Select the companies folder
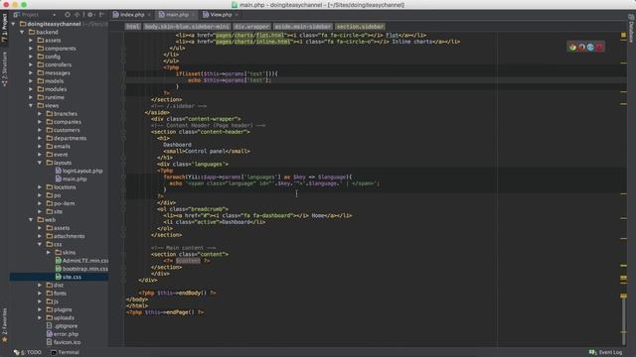This screenshot has width=636, height=357. pos(68,122)
